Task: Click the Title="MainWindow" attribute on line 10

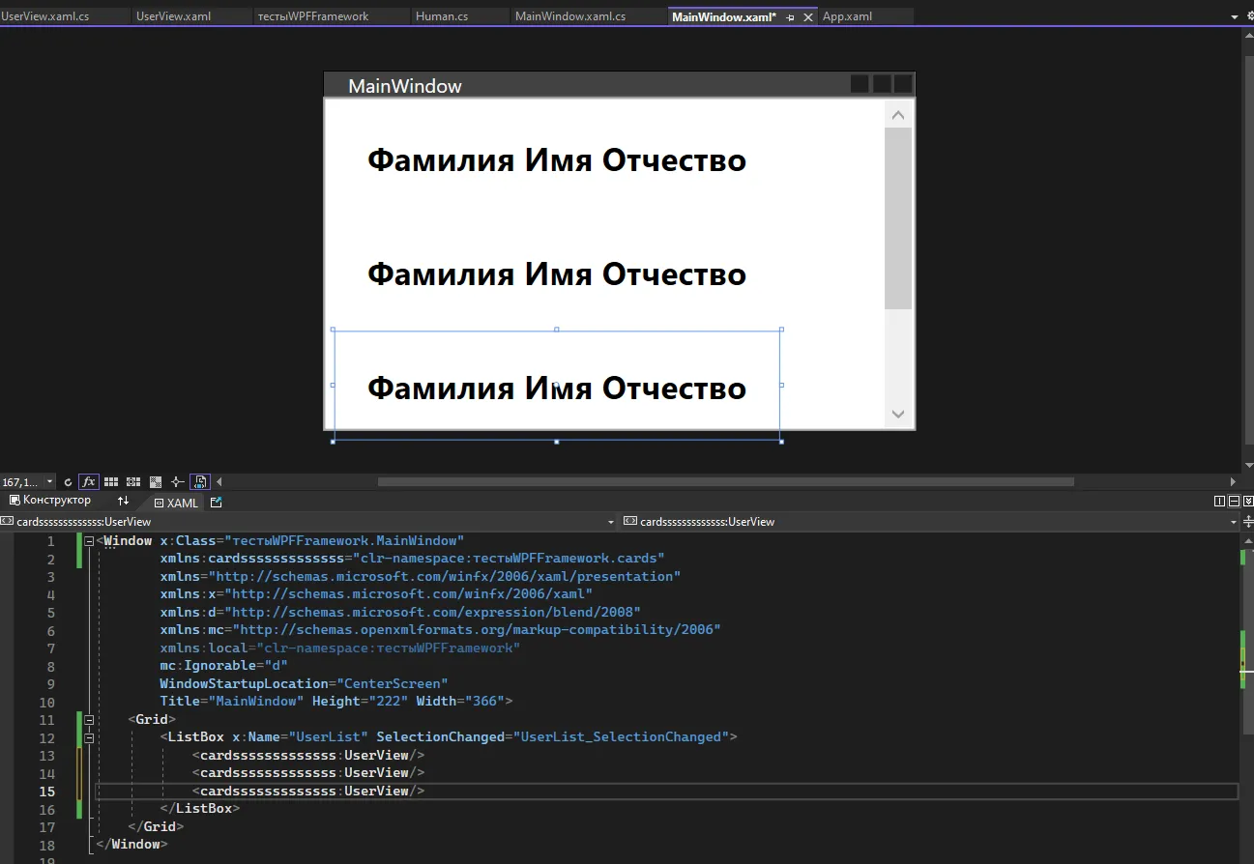Action: point(232,701)
